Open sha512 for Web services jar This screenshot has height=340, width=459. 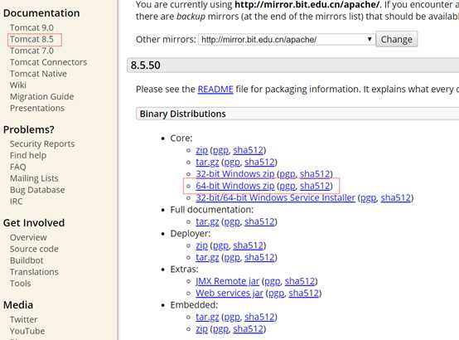304,294
